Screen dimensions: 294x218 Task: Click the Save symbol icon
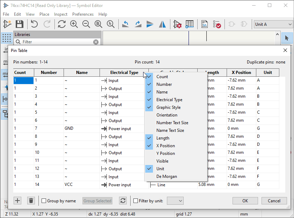coord(19,24)
